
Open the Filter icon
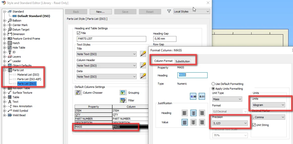pos(123,100)
